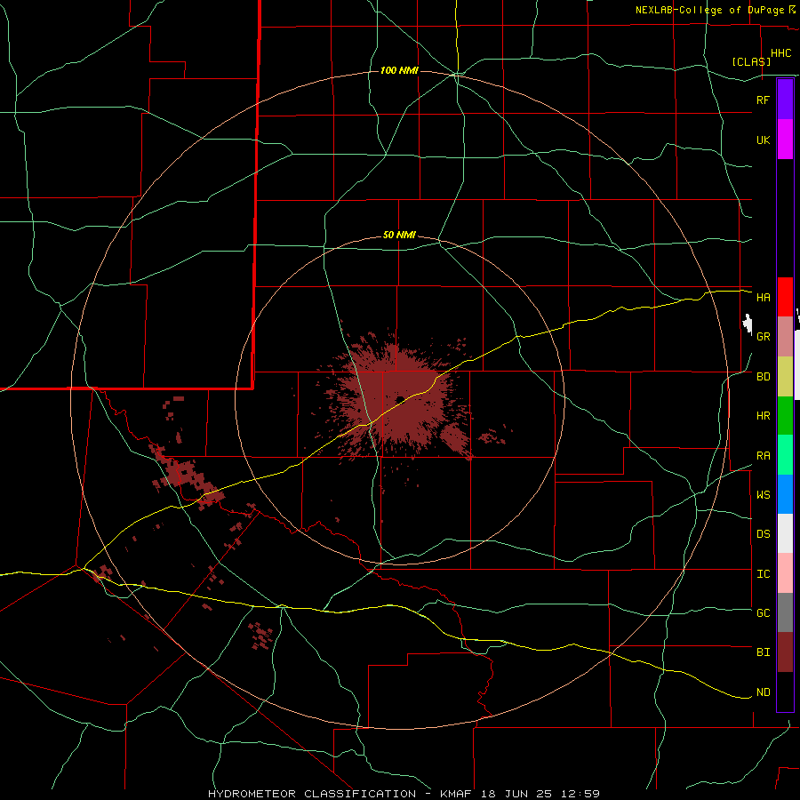Image resolution: width=800 pixels, height=800 pixels.
Task: Pick the HR green legend swatch
Action: coord(785,416)
